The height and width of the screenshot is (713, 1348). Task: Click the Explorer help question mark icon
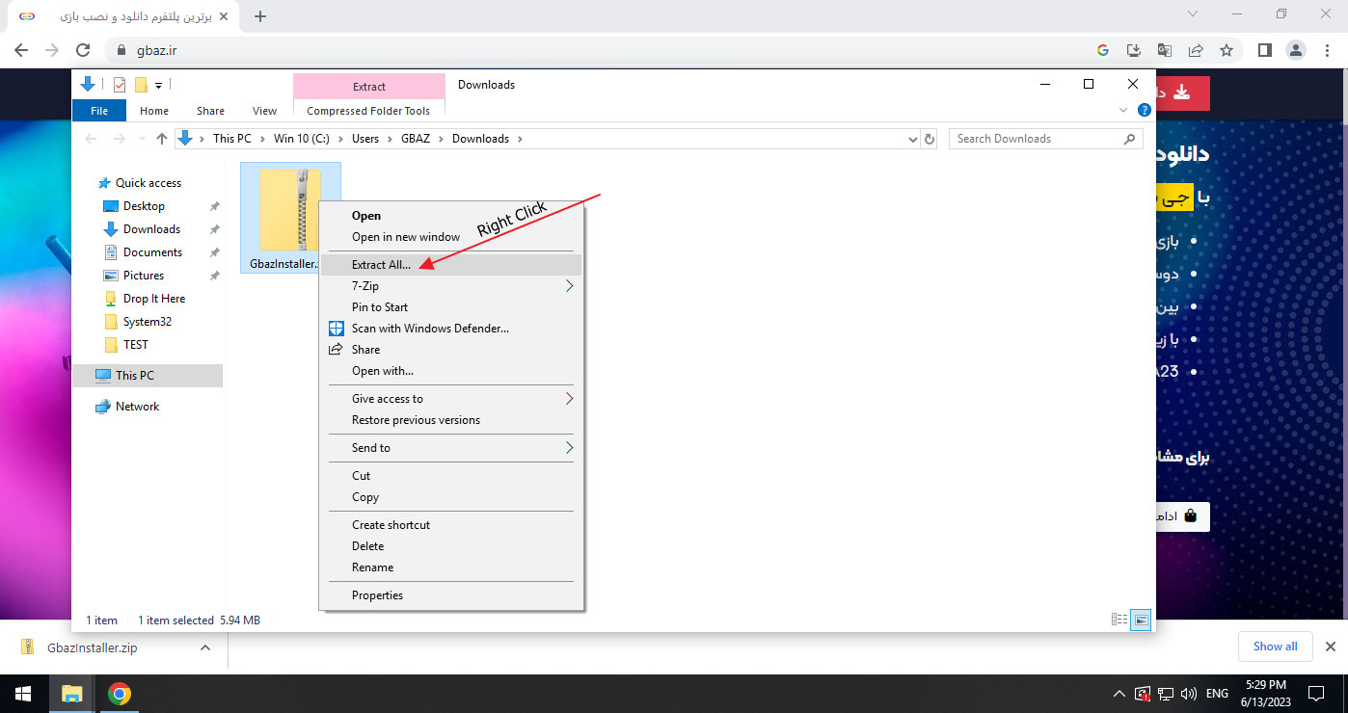tap(1145, 111)
